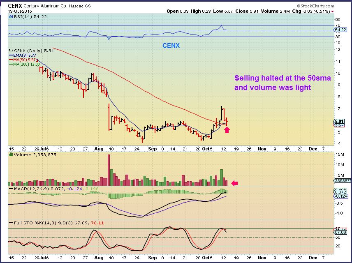Viewport: 352px width, 263px height.
Task: Click the 5.91 last-price tag on price axis
Action: pos(339,121)
